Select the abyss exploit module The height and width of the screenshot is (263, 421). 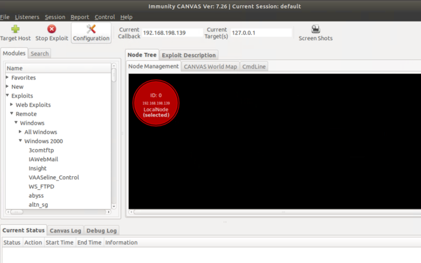[36, 196]
